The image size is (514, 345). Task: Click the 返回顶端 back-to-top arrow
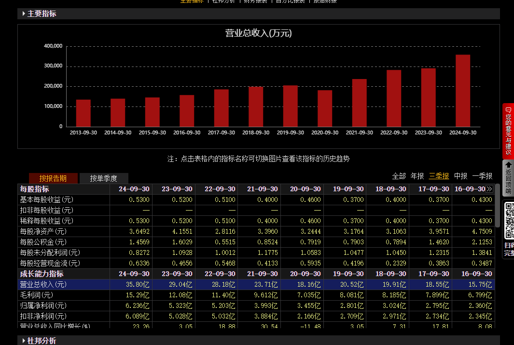508,178
